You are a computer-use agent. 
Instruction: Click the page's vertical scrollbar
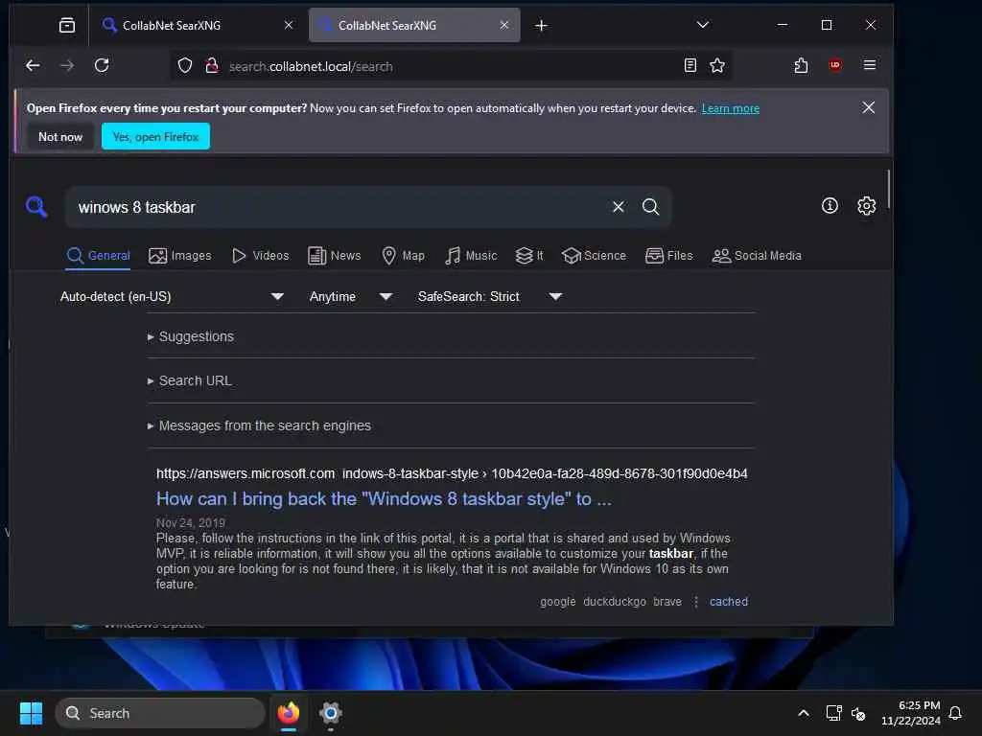pyautogui.click(x=888, y=189)
